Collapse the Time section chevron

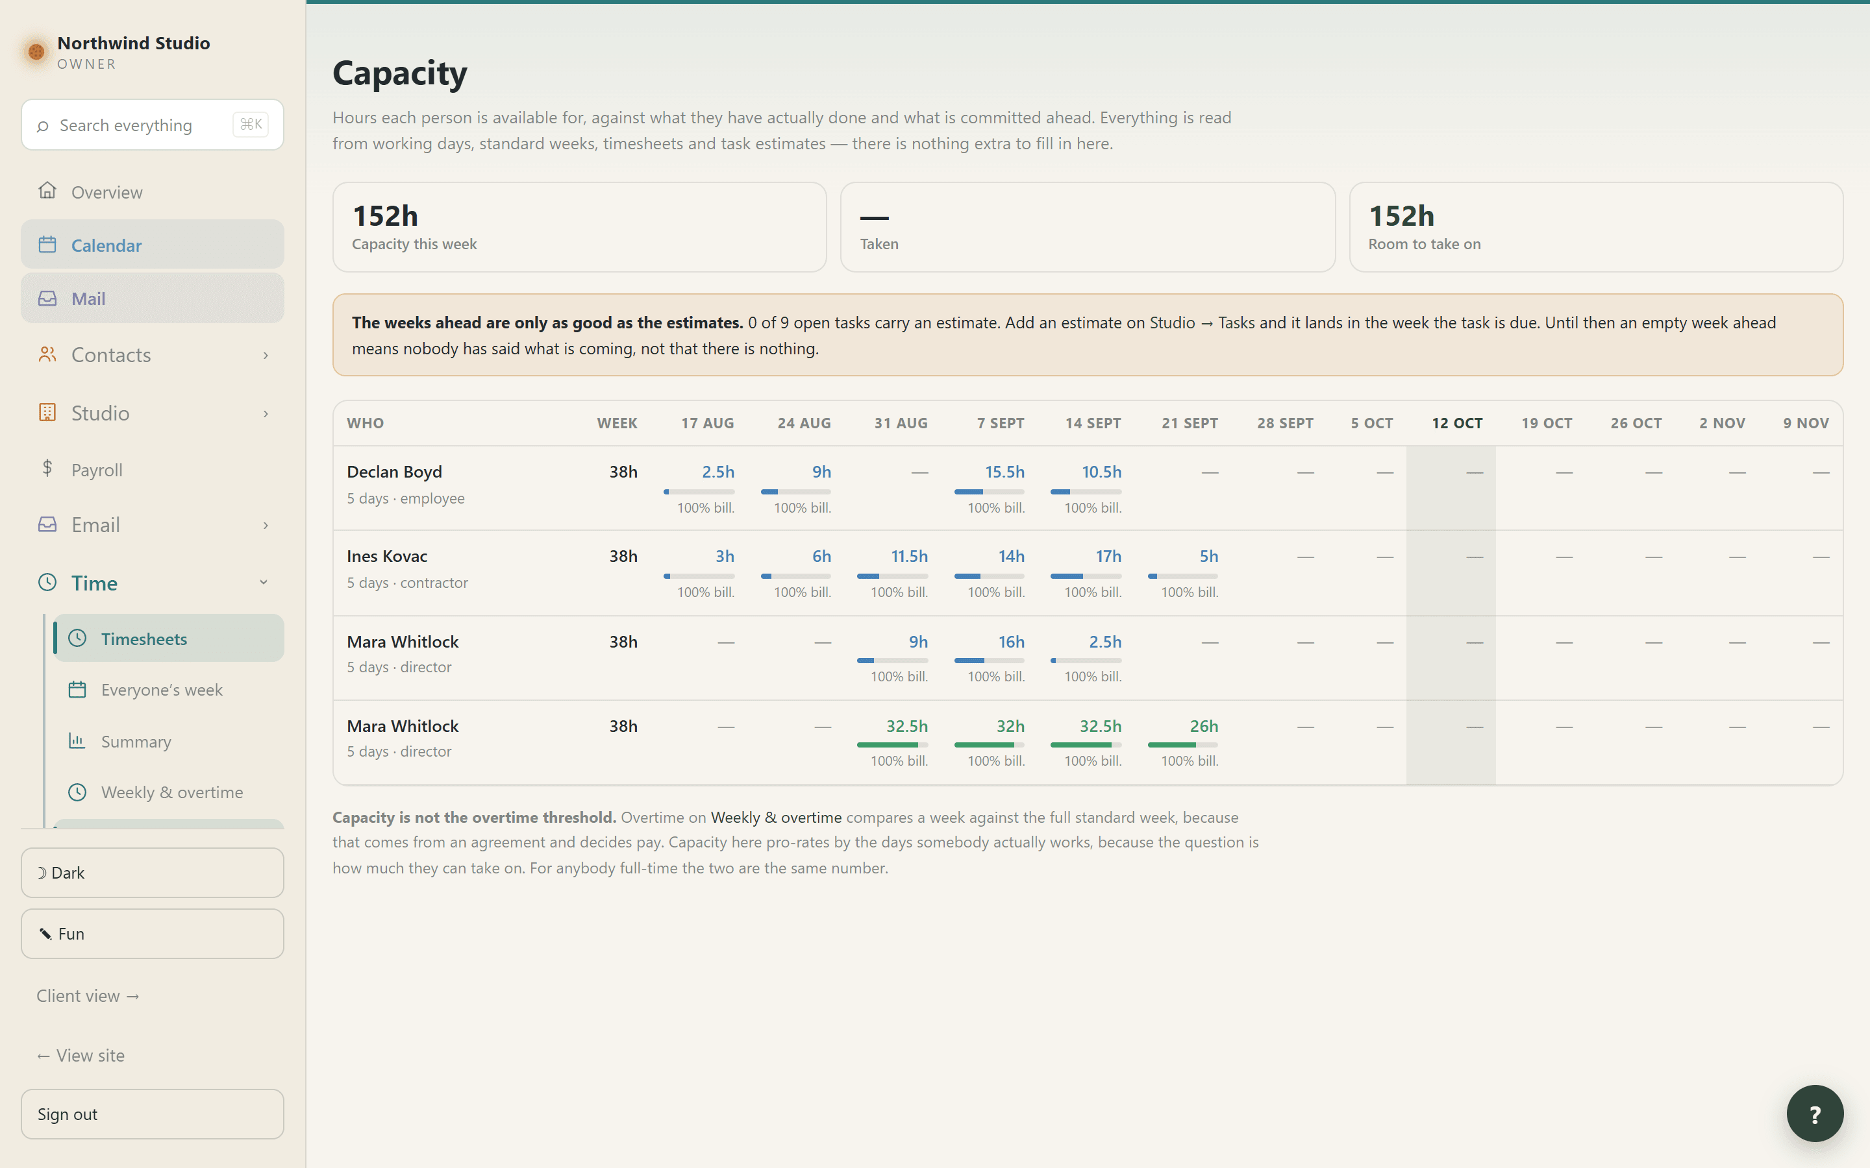pyautogui.click(x=264, y=583)
